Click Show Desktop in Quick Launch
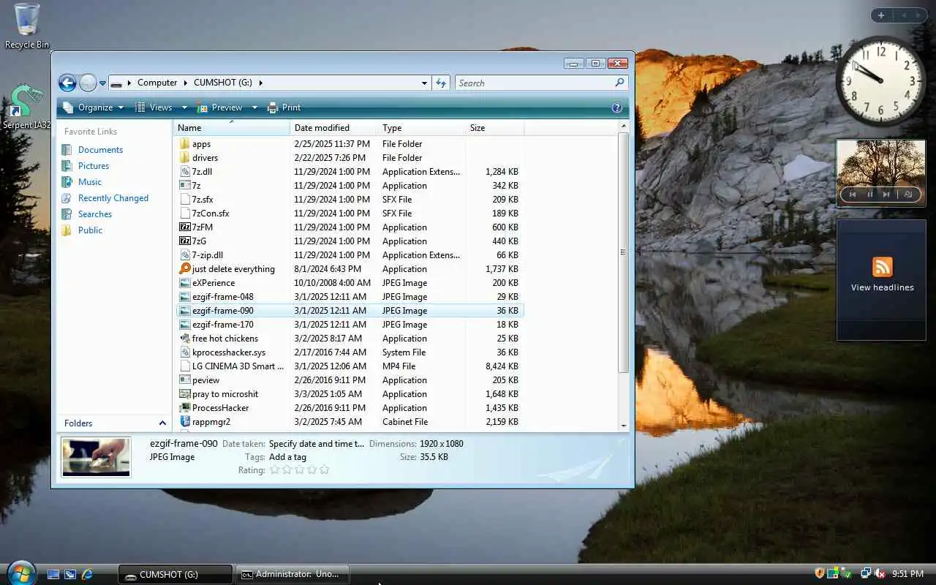This screenshot has width=936, height=585. [53, 575]
